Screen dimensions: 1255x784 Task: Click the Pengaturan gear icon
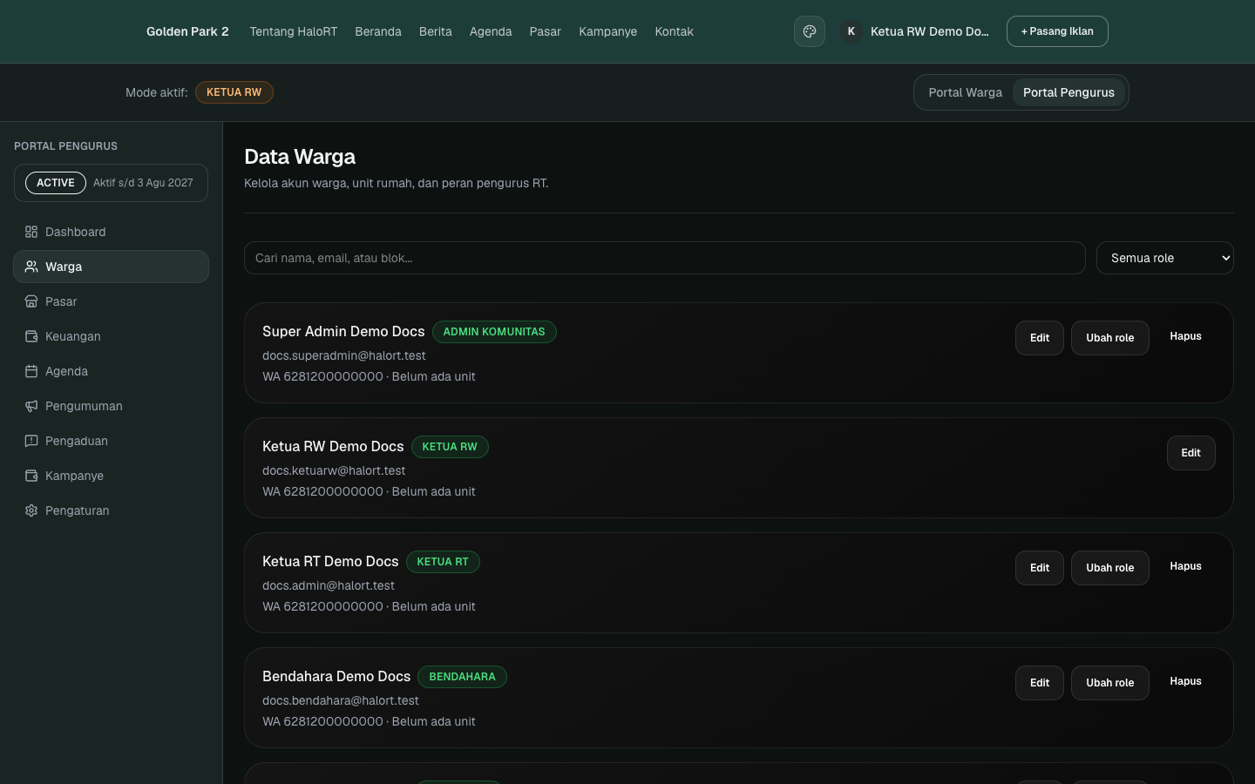click(x=31, y=510)
